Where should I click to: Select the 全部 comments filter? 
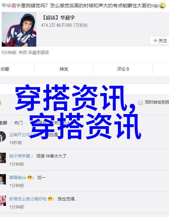3,123
